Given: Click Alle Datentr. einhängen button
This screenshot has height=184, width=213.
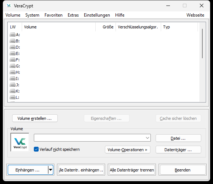Looking at the screenshot, I should [81, 170].
